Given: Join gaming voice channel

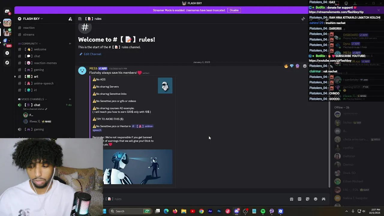Looking at the screenshot, I should tap(44, 130).
